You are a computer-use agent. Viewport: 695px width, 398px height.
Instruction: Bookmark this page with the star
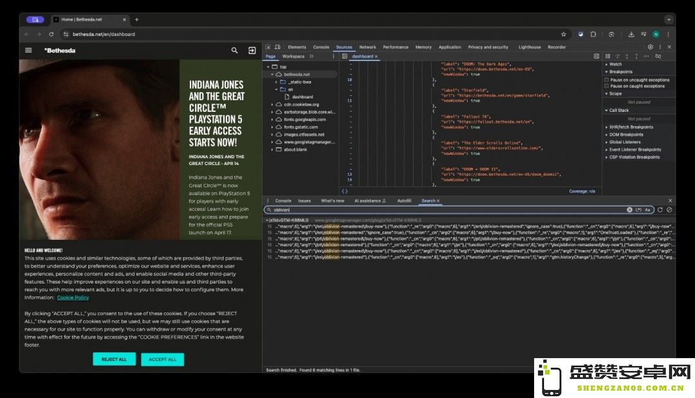click(x=563, y=34)
